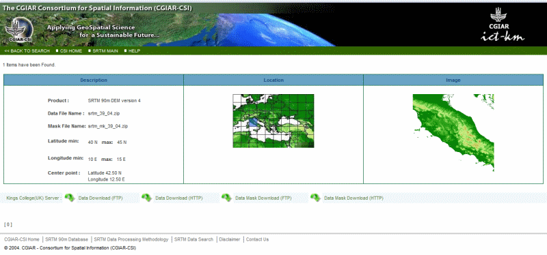Click green arrow icon for Data Download (FTP)

pos(70,198)
